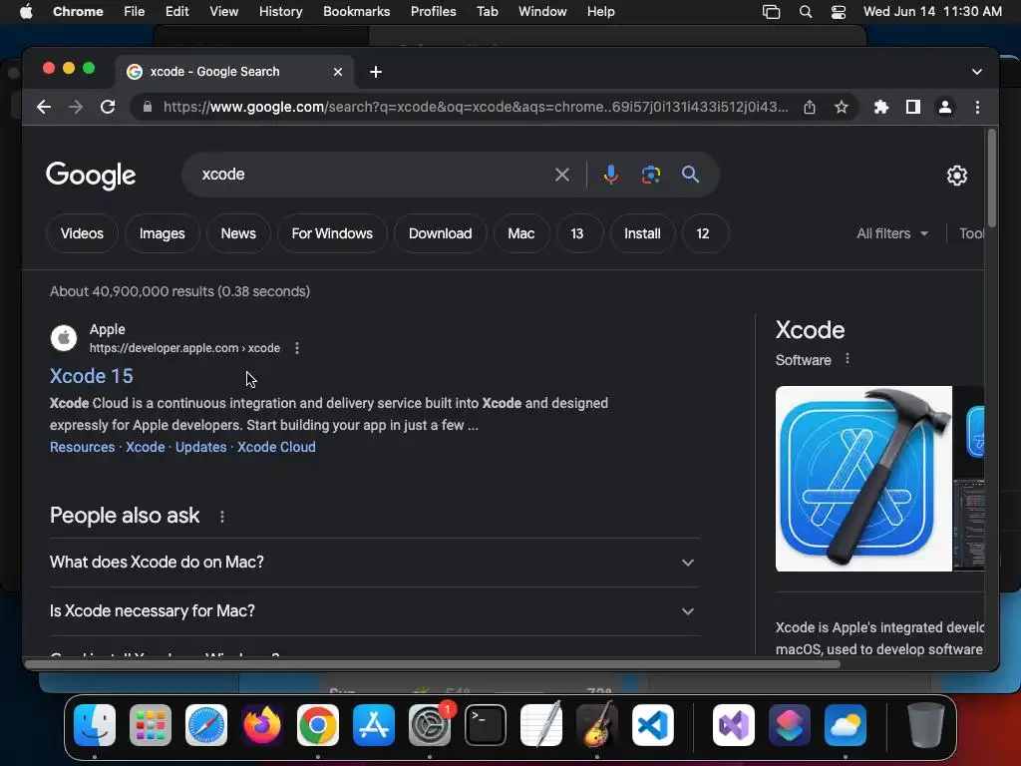Open the Xcode Cloud sitelink
This screenshot has width=1021, height=766.
click(276, 448)
